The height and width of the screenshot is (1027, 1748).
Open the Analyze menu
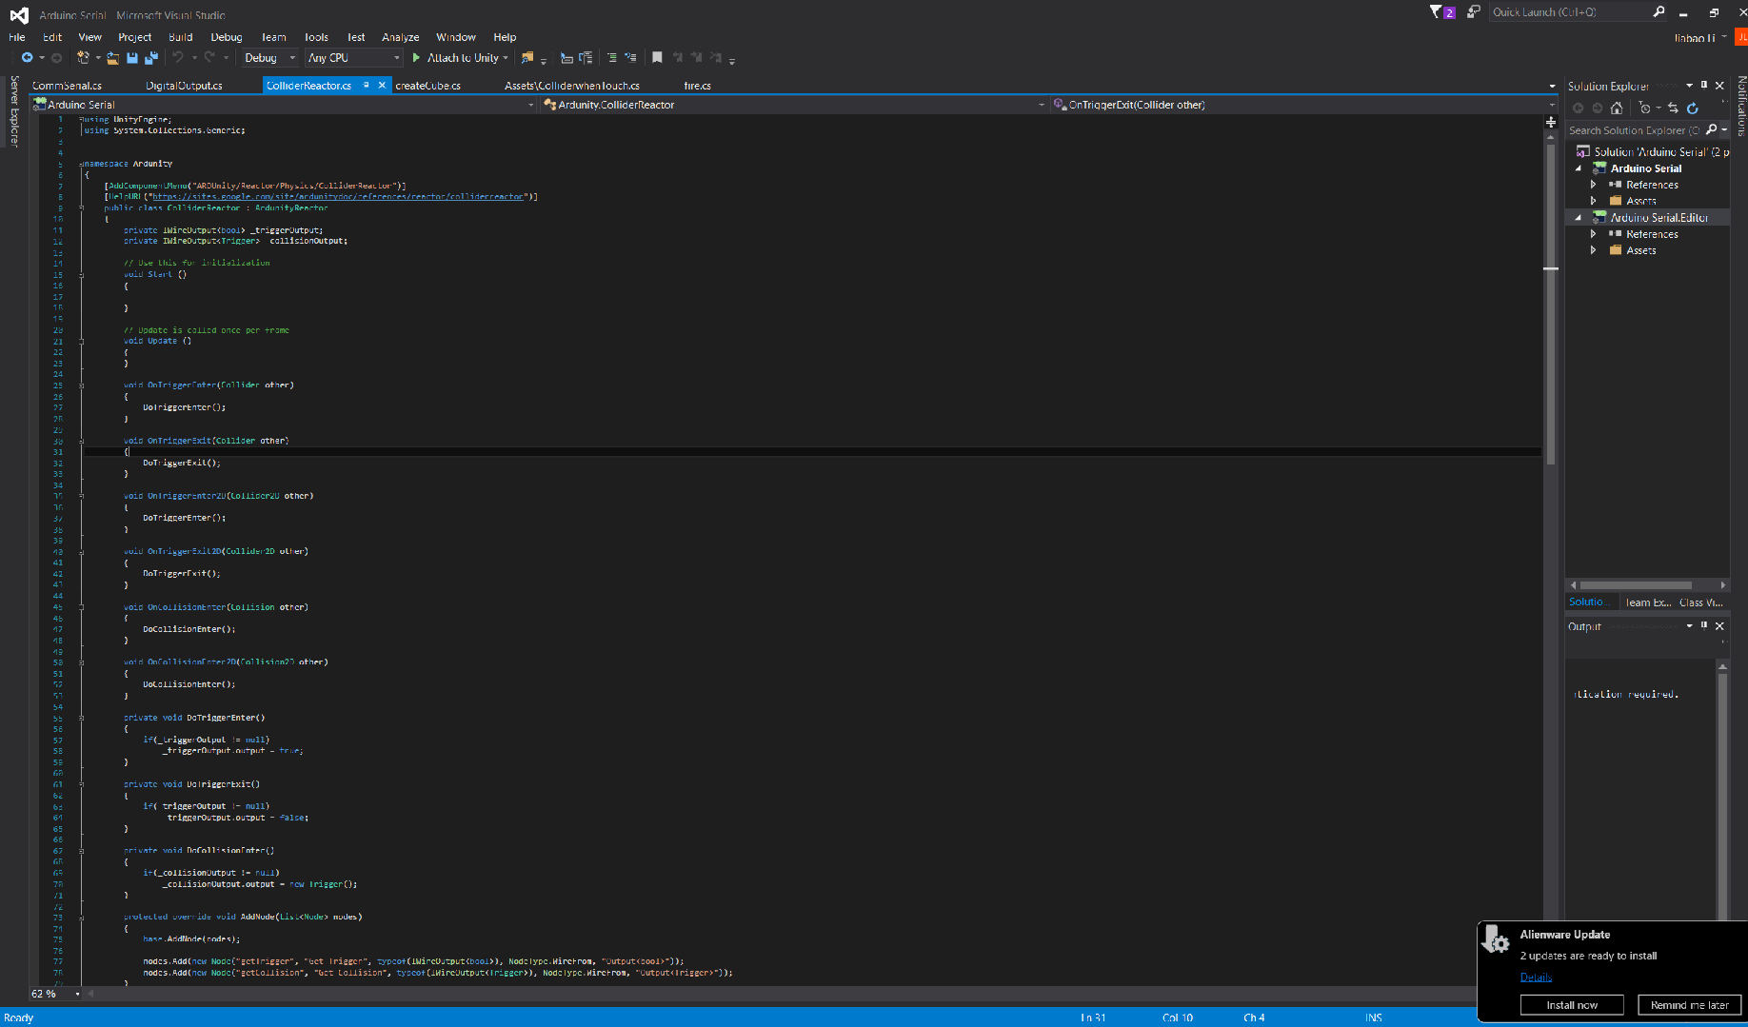pyautogui.click(x=401, y=37)
